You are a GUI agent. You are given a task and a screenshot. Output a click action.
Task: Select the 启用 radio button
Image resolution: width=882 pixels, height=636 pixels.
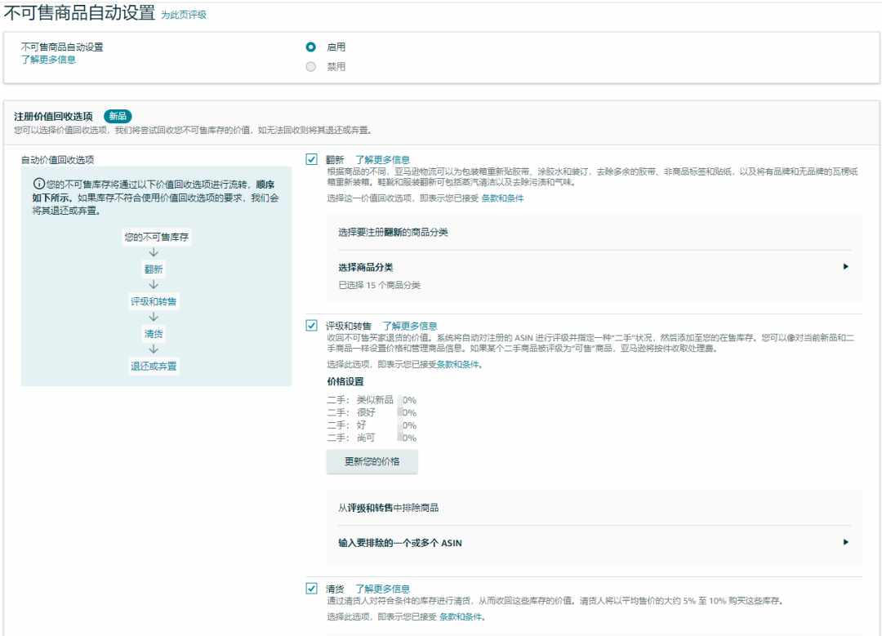point(310,47)
